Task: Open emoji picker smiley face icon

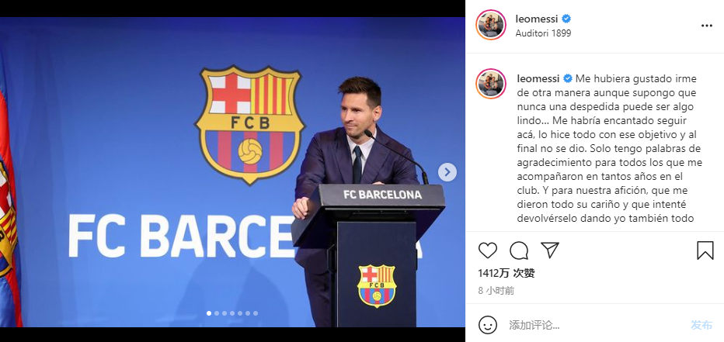Action: click(488, 324)
